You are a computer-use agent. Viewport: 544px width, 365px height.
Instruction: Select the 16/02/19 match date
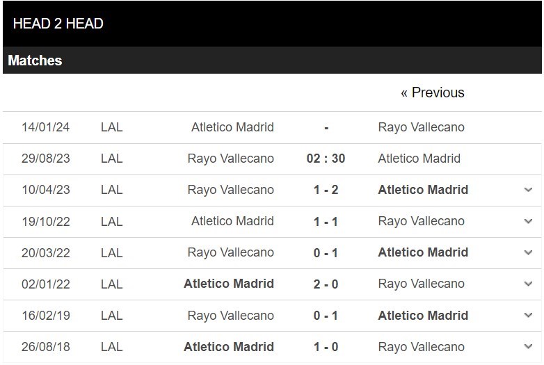(46, 316)
